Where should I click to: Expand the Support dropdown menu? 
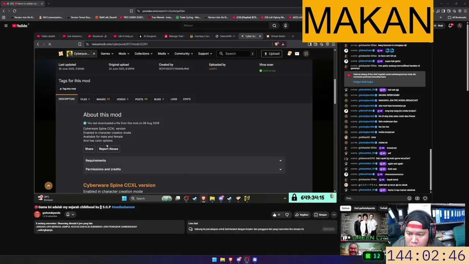tap(205, 54)
